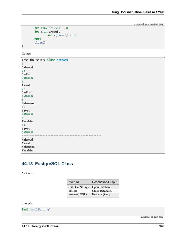
Task: Click the "Open Database." table cell
Action: 102,187
